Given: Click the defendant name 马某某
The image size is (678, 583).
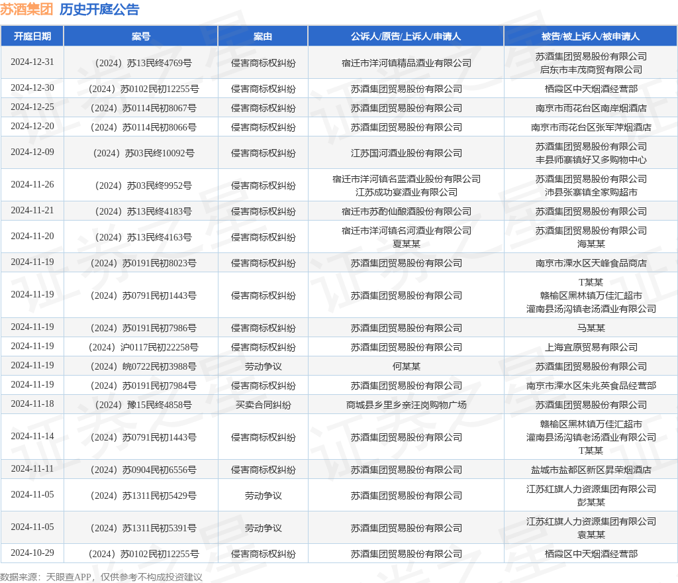Looking at the screenshot, I should tap(591, 328).
